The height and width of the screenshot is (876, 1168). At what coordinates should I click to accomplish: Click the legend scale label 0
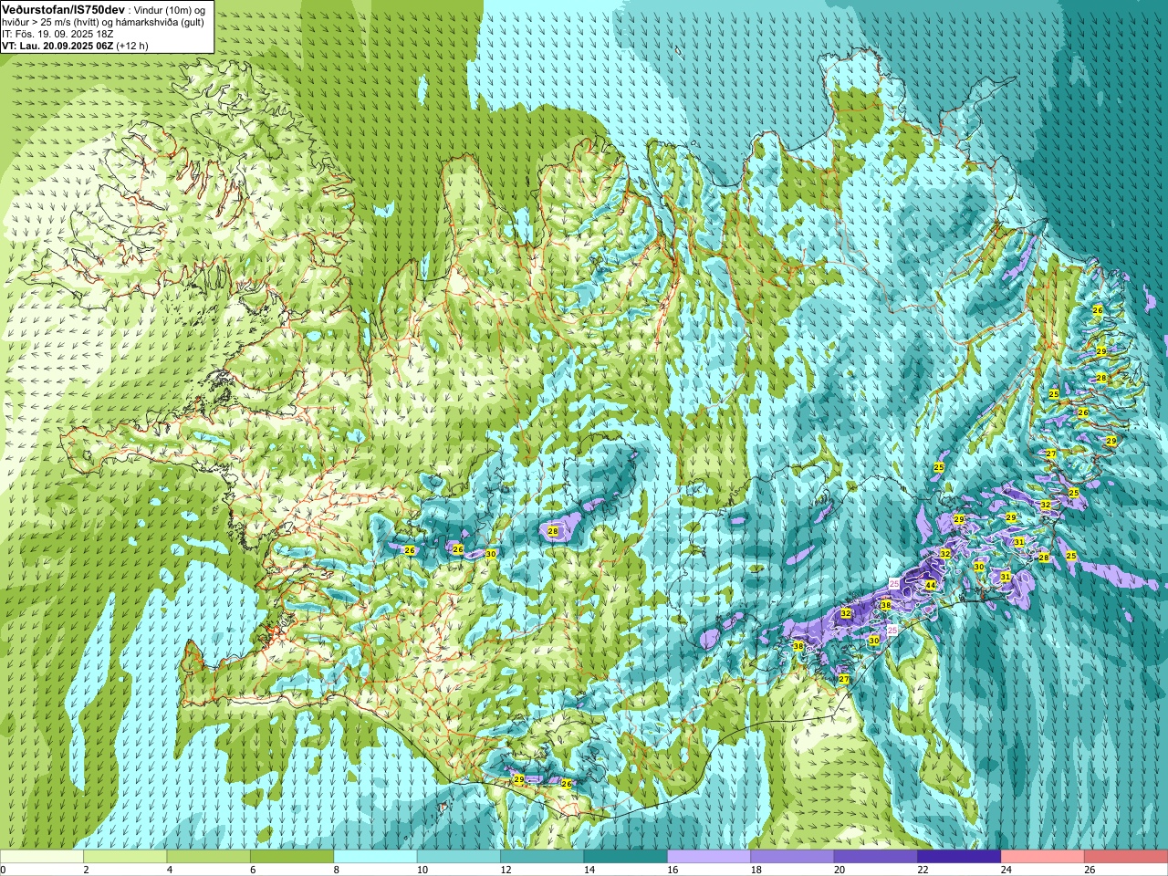(x=3, y=871)
